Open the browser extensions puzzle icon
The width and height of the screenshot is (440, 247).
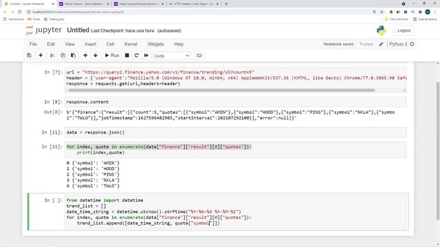click(x=420, y=12)
